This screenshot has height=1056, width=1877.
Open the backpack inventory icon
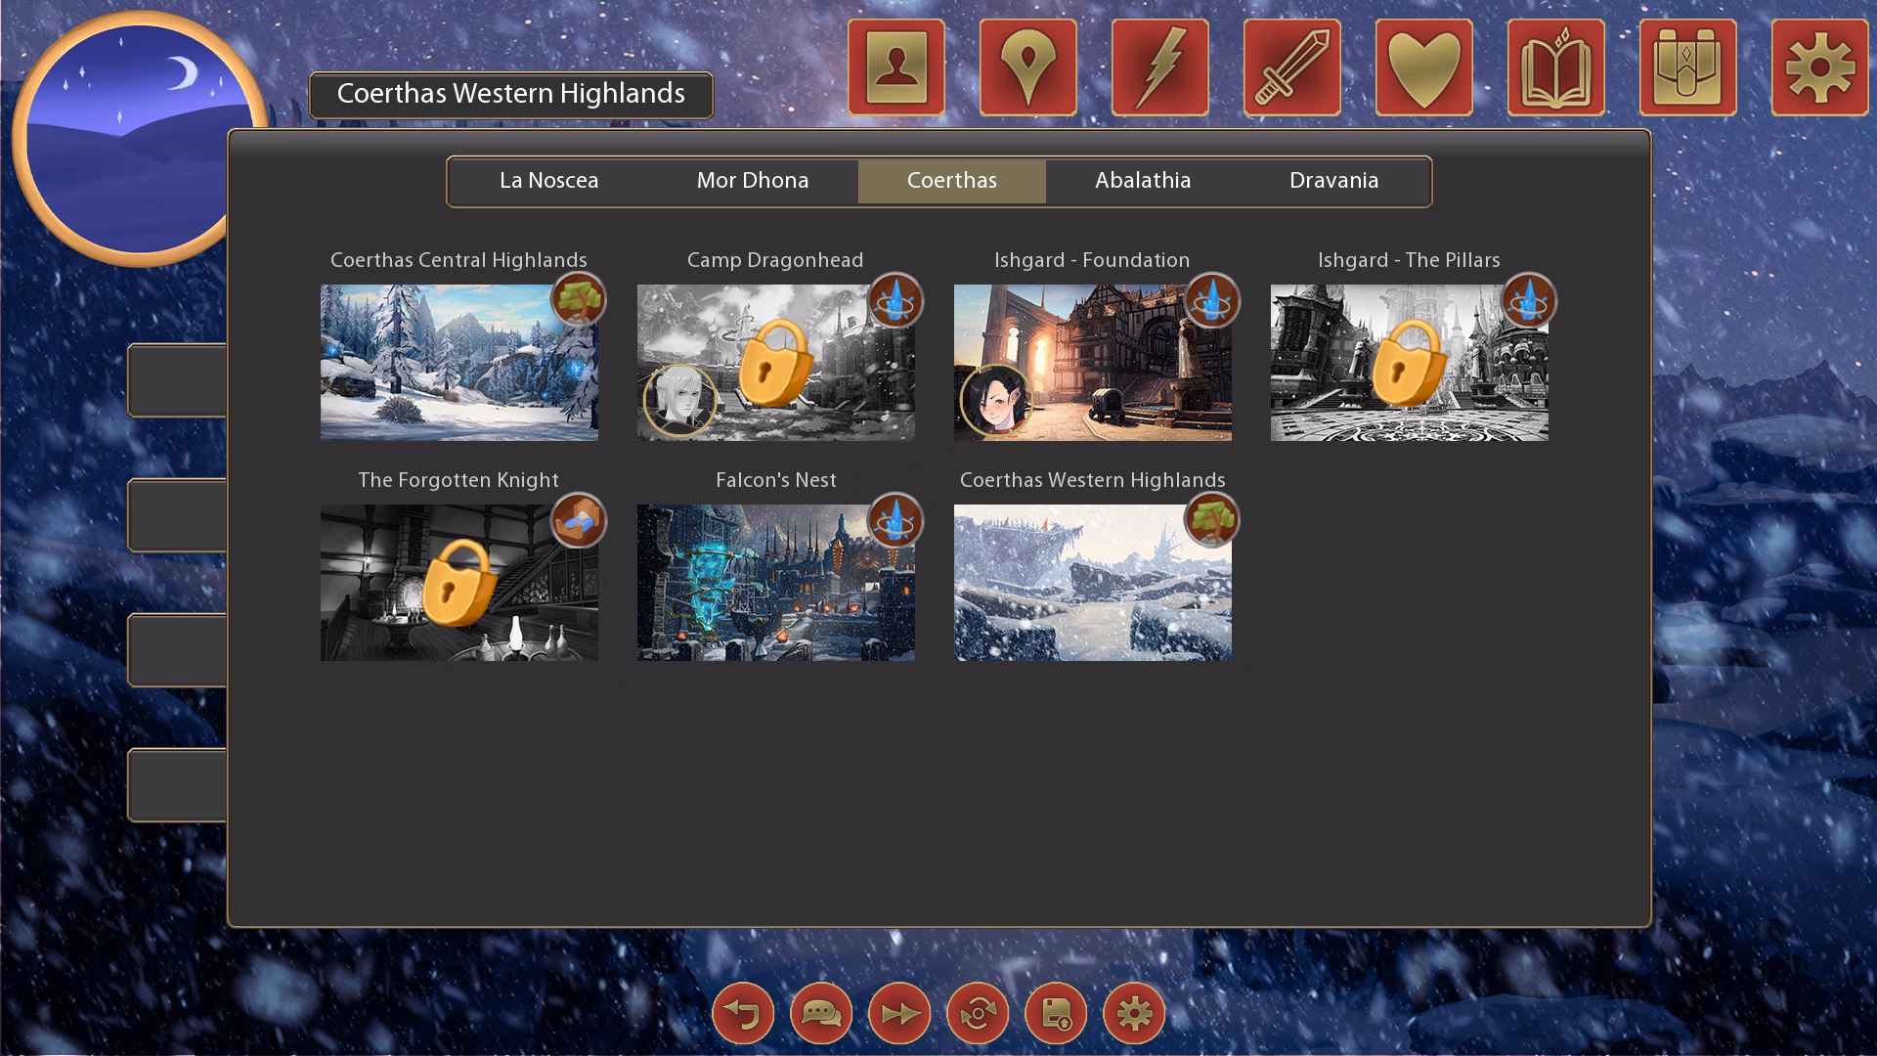coord(1687,67)
